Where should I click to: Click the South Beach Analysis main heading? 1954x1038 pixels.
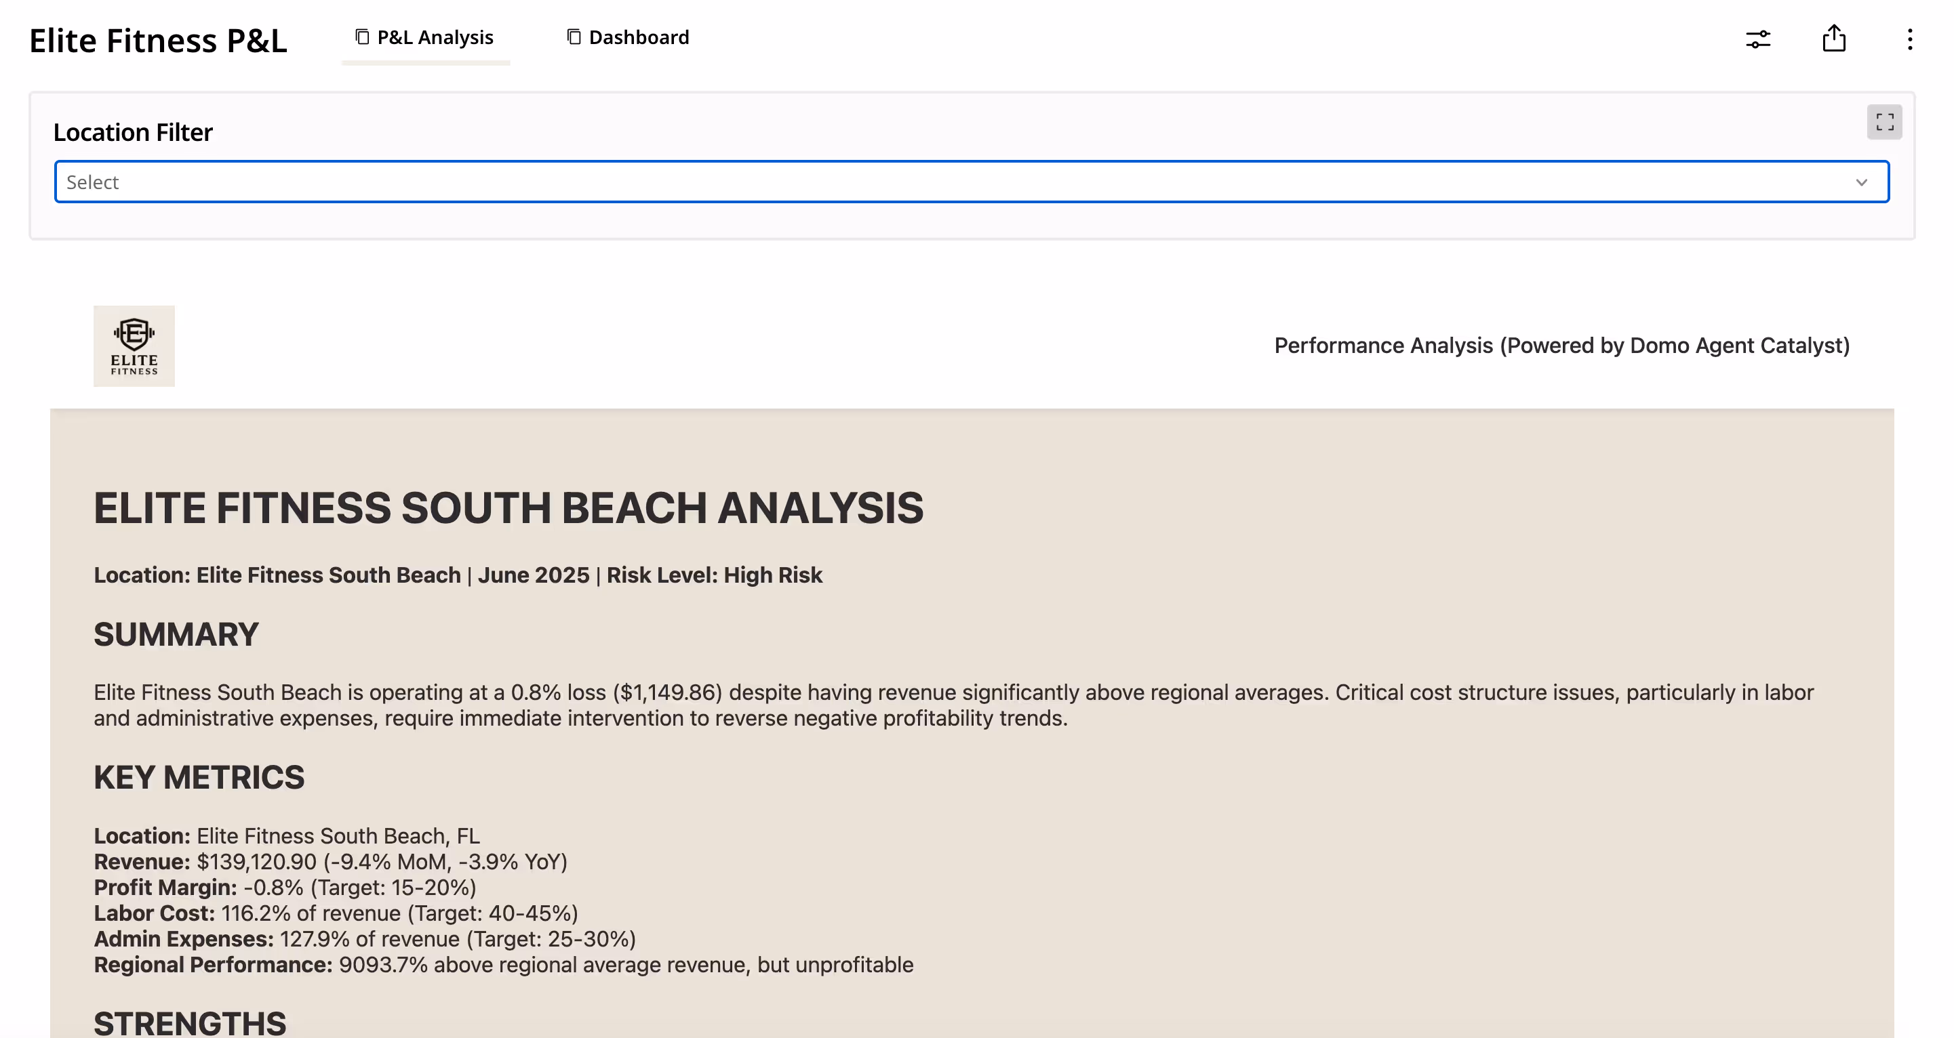click(509, 508)
